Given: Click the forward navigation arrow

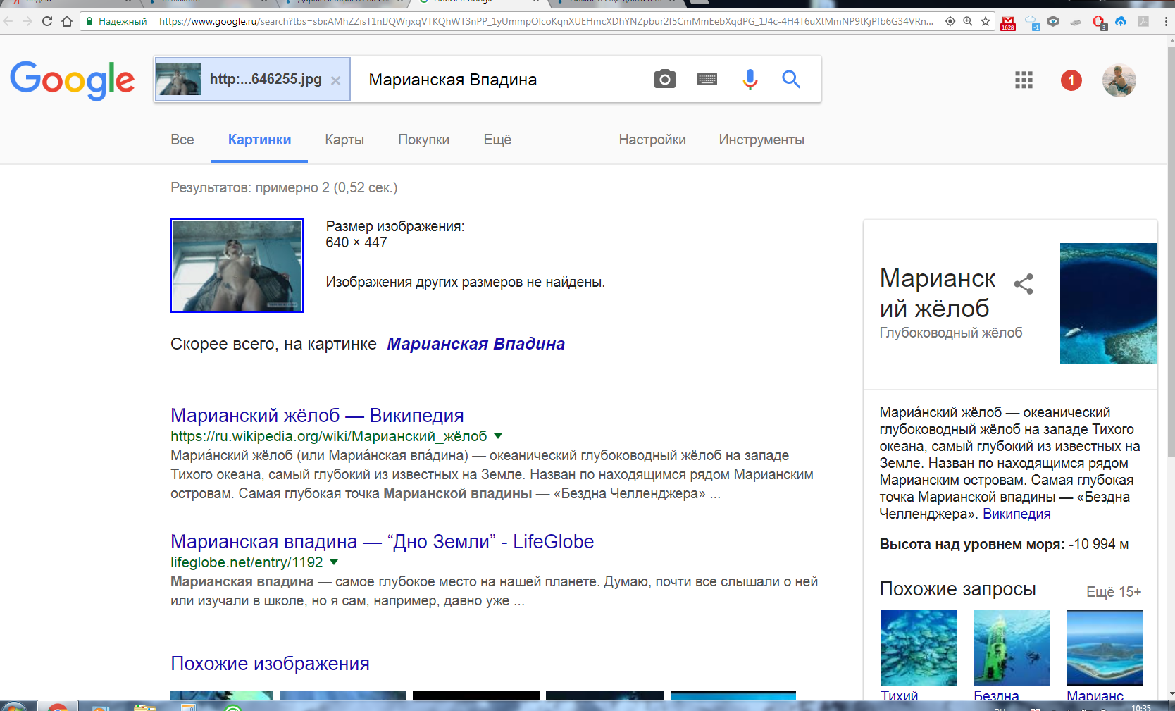Looking at the screenshot, I should click(27, 21).
